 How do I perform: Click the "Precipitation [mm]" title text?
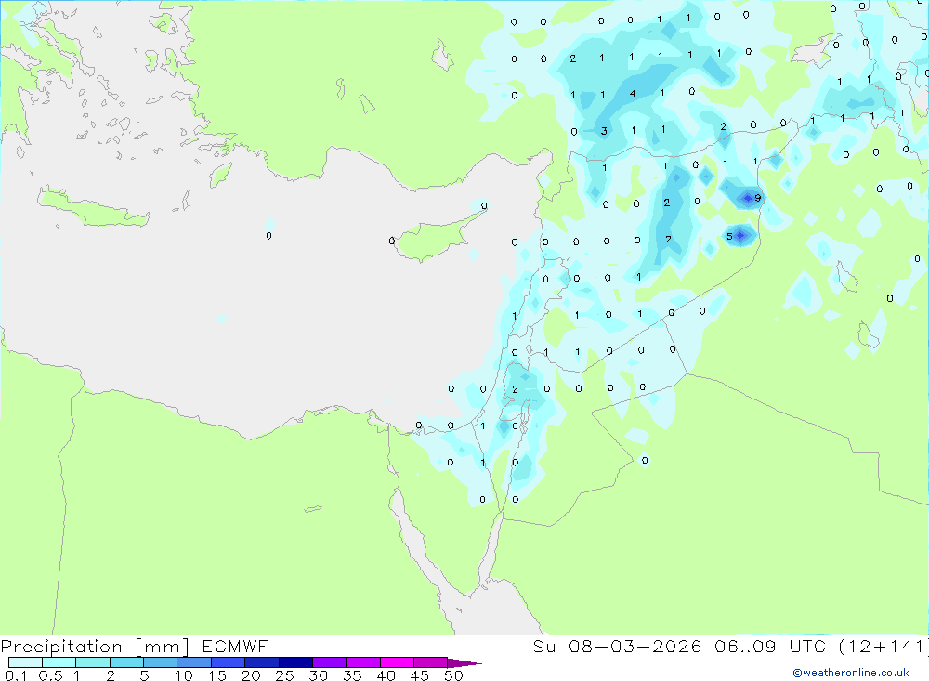point(95,647)
